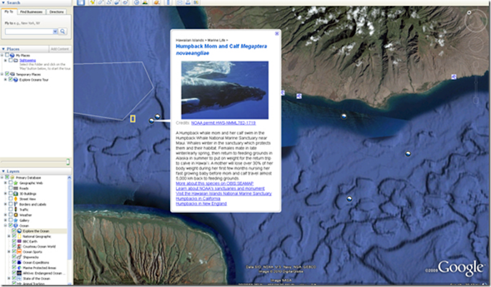Open the NOAA permit credits link
Viewport: 491px width, 287px height.
pos(223,123)
